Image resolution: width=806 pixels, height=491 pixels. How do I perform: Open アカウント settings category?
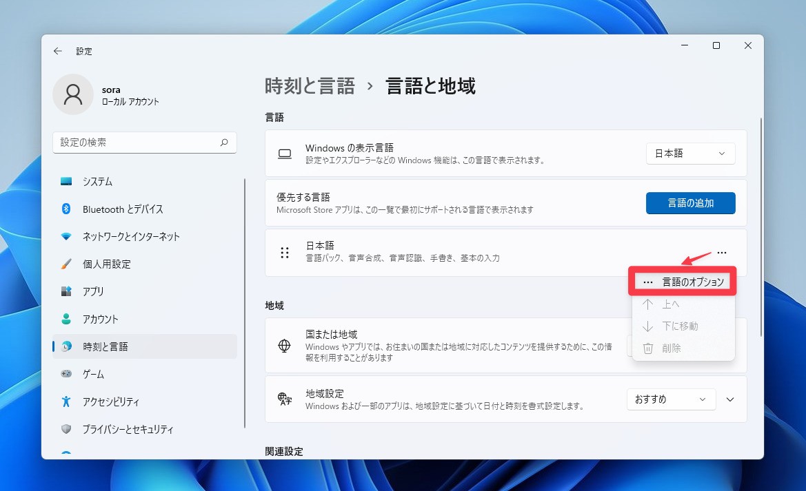click(x=144, y=319)
